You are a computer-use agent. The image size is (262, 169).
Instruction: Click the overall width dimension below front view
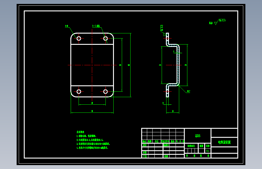(x=92, y=111)
